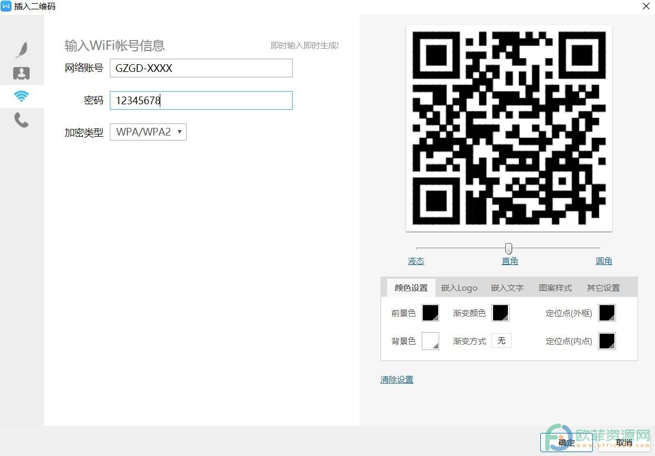
Task: Confirm with the 确定 button
Action: pyautogui.click(x=566, y=443)
